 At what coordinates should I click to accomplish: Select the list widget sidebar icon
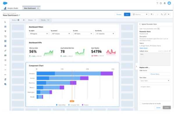[x=5, y=60]
